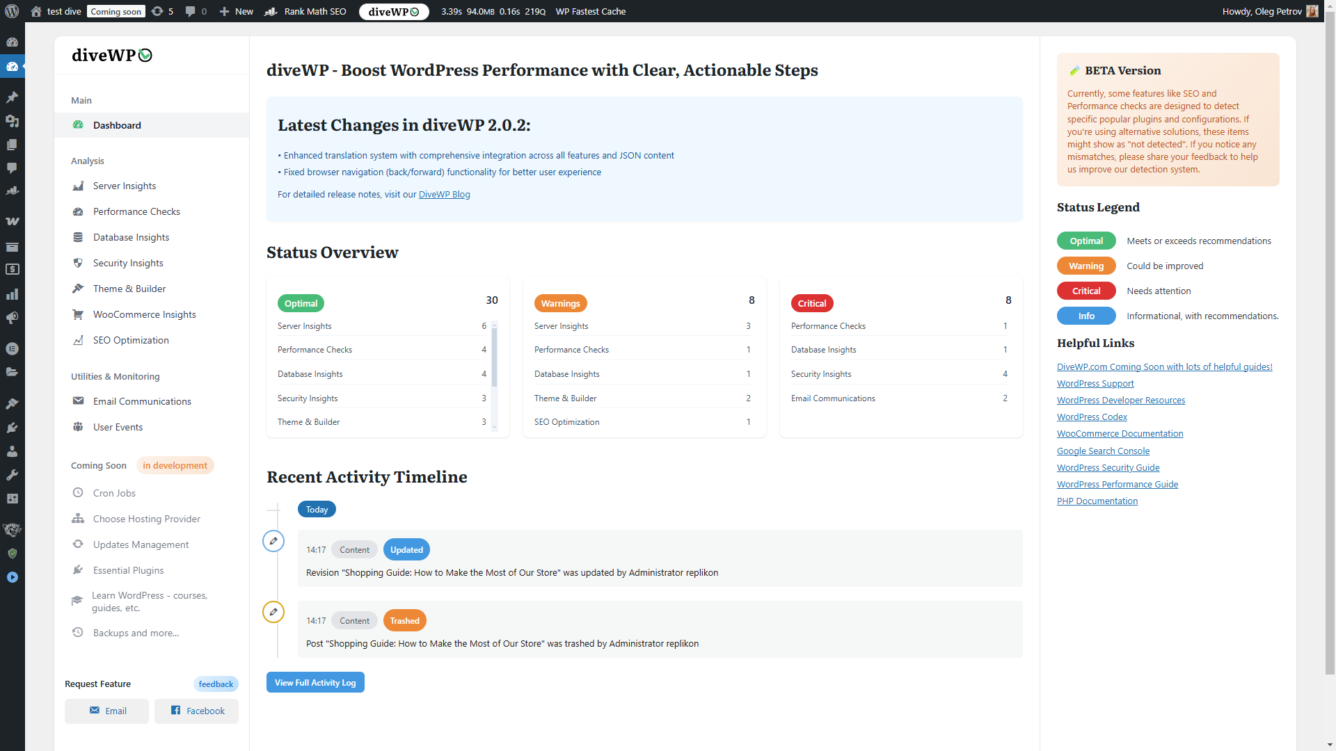The height and width of the screenshot is (751, 1336).
Task: Click the Coming soon badge in admin bar
Action: click(x=116, y=11)
